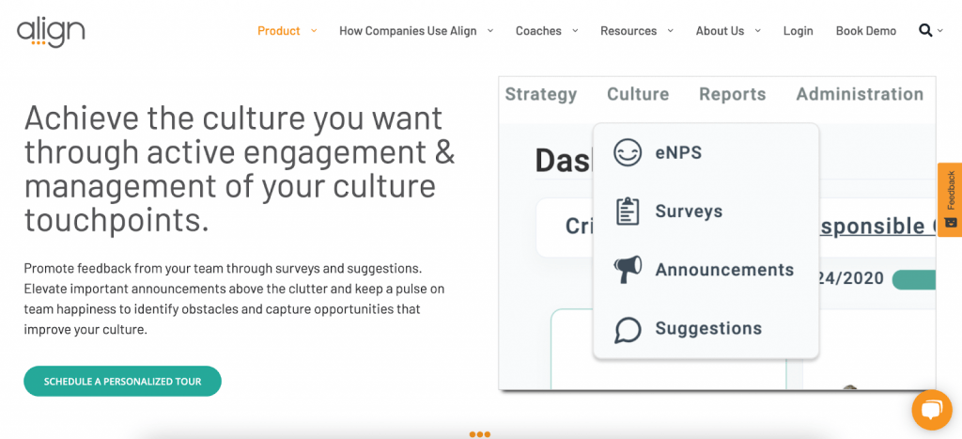
Task: Expand the About Us menu chevron
Action: pyautogui.click(x=758, y=31)
